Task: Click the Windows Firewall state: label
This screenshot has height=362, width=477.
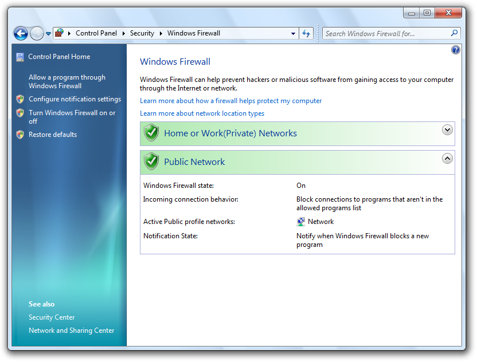Action: (178, 186)
